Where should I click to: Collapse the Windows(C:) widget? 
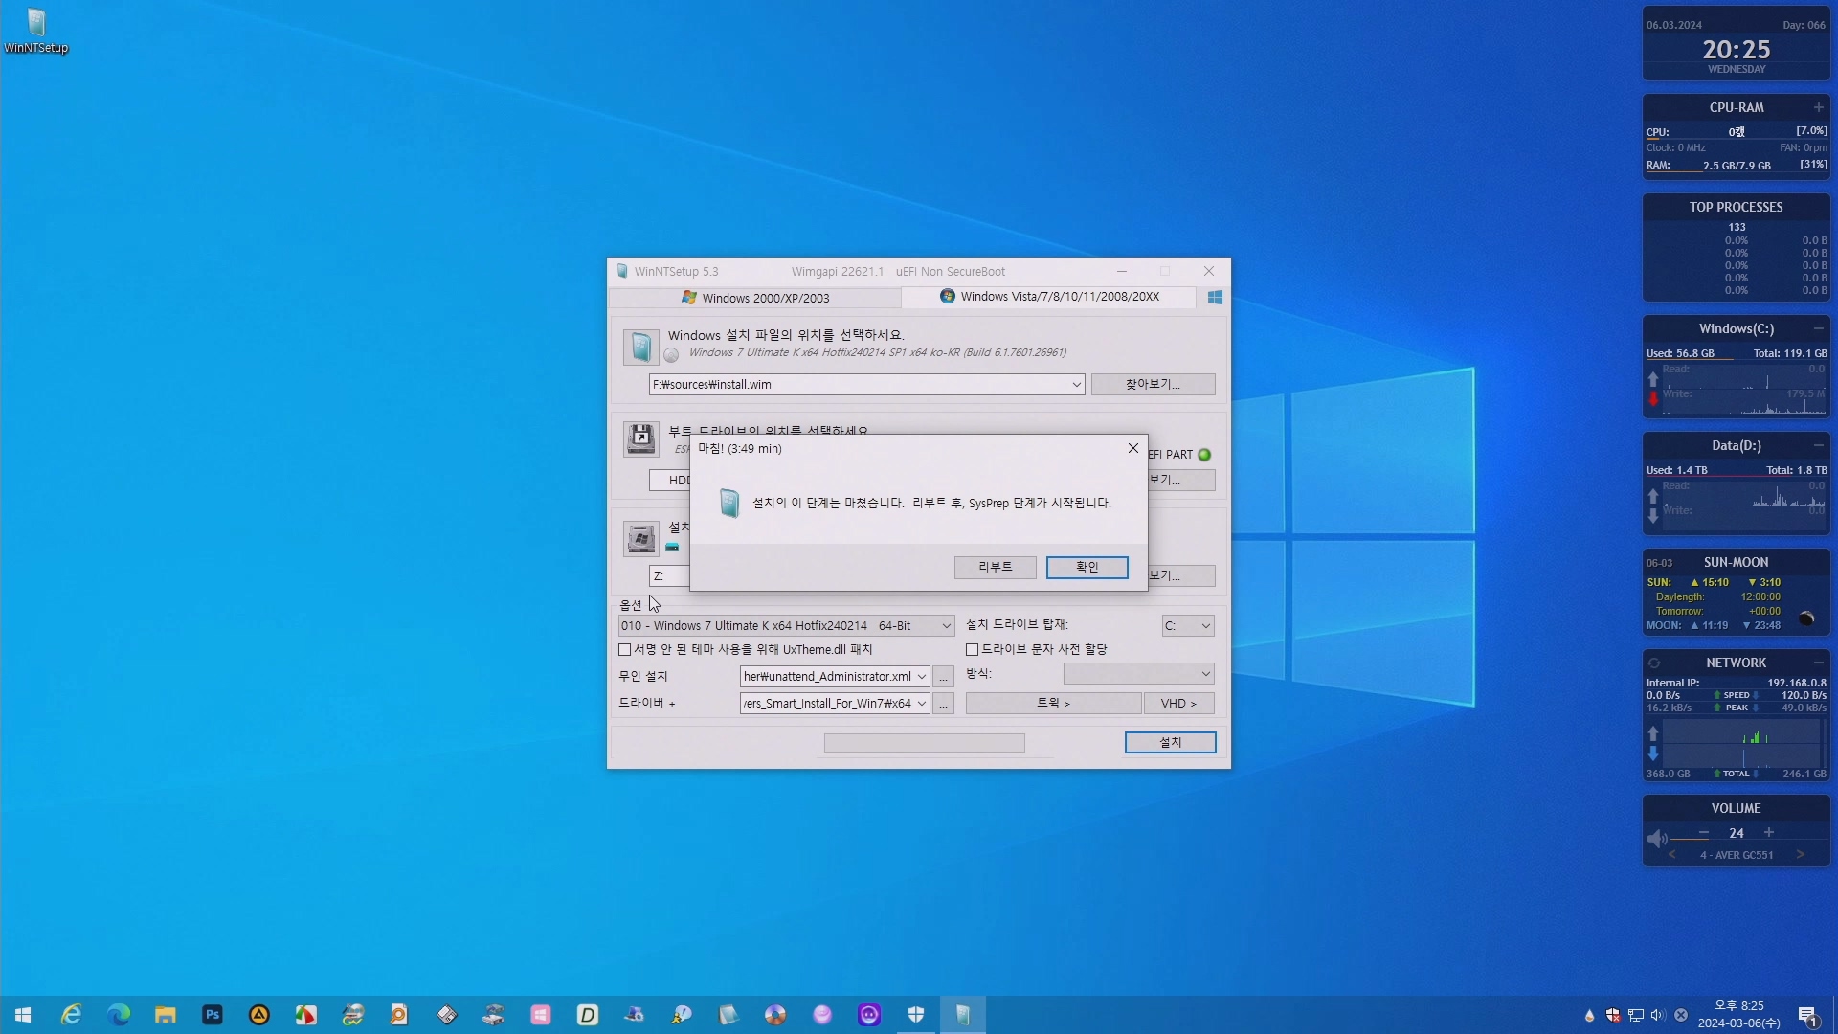[1819, 328]
